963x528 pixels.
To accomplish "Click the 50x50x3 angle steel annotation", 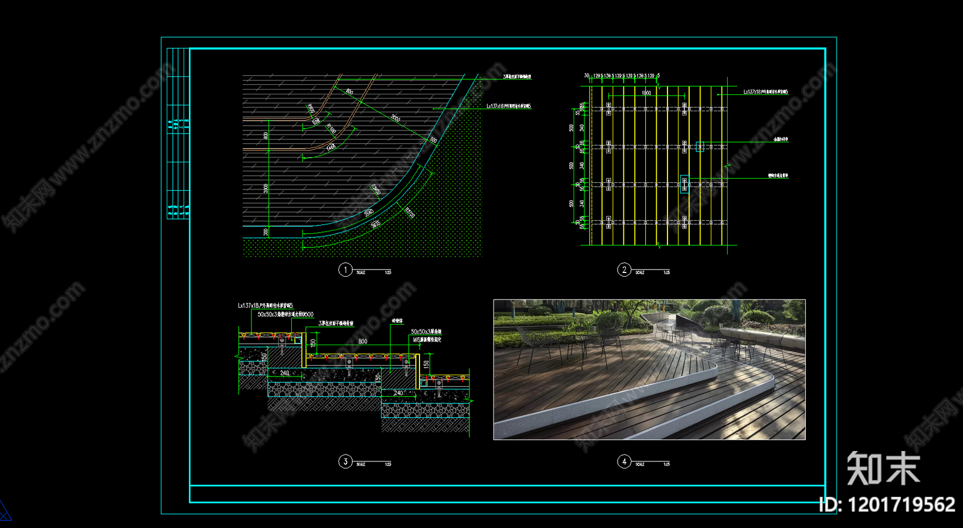I will point(426,331).
